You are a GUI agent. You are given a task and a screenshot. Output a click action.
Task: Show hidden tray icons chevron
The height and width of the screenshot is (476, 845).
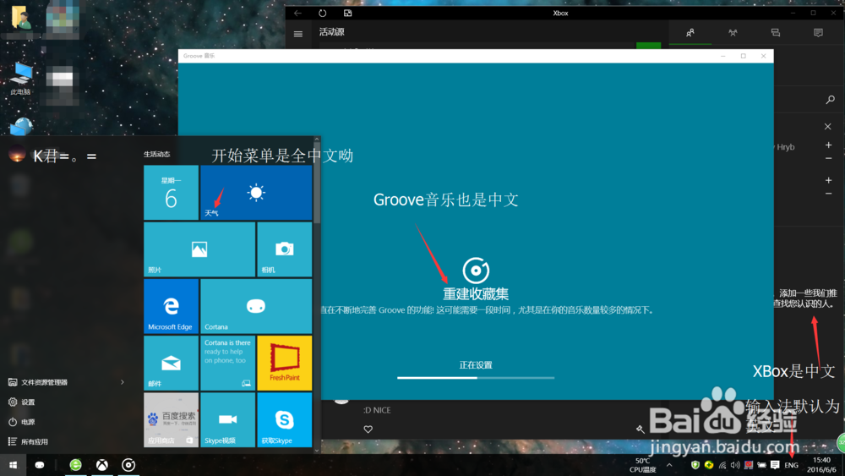[x=669, y=465]
